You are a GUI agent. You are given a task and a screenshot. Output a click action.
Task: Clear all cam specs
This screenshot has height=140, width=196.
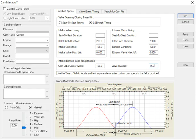185,65
